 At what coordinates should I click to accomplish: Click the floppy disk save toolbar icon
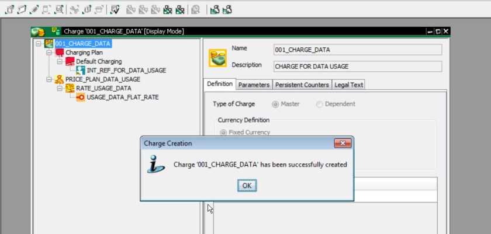(58, 10)
